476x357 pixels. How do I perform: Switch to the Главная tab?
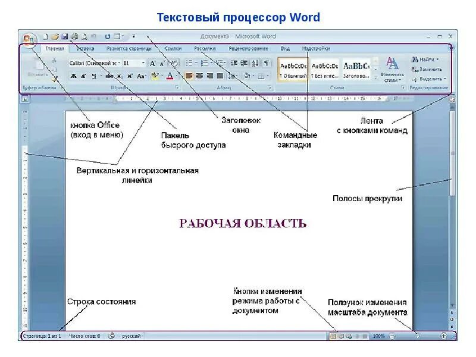click(x=55, y=49)
